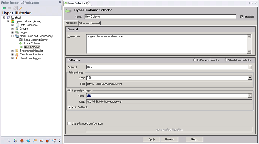Click the Refresh button
259x144 pixels.
click(169, 139)
